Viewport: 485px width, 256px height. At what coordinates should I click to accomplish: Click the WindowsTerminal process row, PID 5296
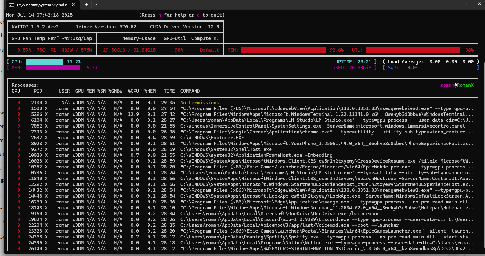point(243,114)
